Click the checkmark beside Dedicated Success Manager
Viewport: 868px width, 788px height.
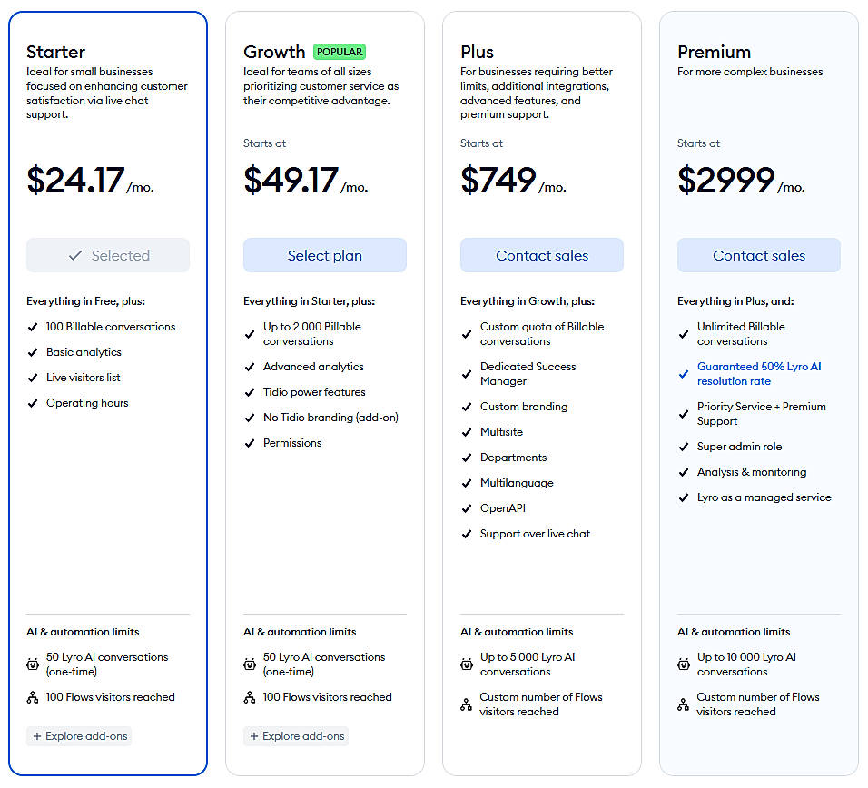(x=467, y=374)
